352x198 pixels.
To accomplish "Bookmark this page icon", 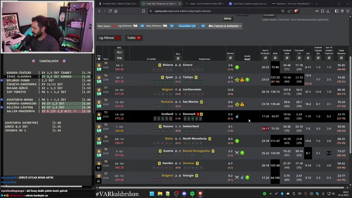I will tap(143, 11).
